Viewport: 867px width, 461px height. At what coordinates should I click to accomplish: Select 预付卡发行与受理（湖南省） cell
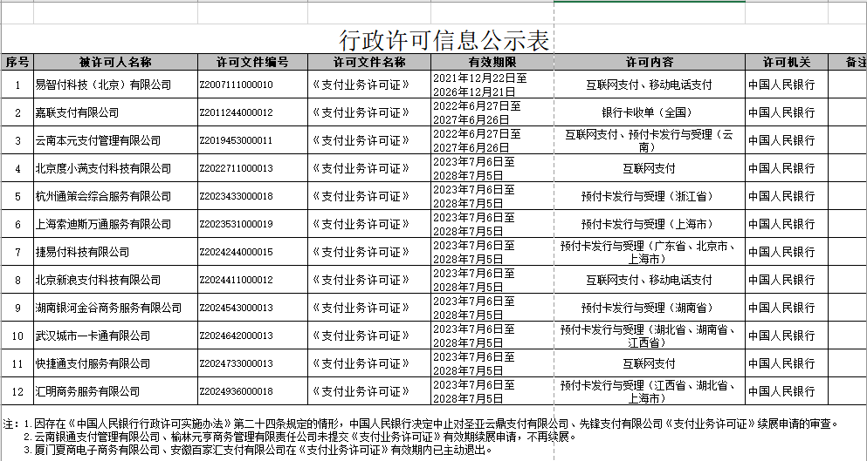coord(649,308)
